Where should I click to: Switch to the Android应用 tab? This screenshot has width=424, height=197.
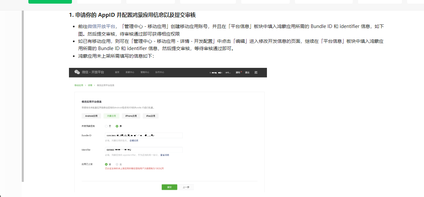point(91,116)
